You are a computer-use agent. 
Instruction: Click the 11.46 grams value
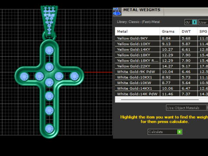(167, 94)
